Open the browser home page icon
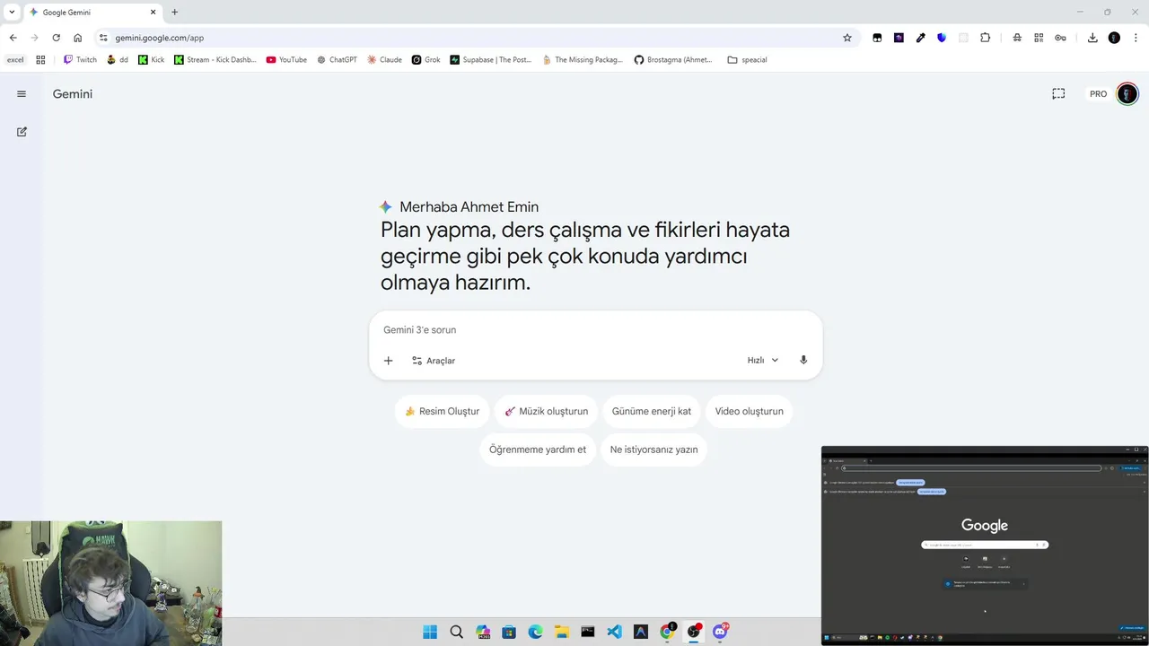The height and width of the screenshot is (646, 1149). point(78,38)
